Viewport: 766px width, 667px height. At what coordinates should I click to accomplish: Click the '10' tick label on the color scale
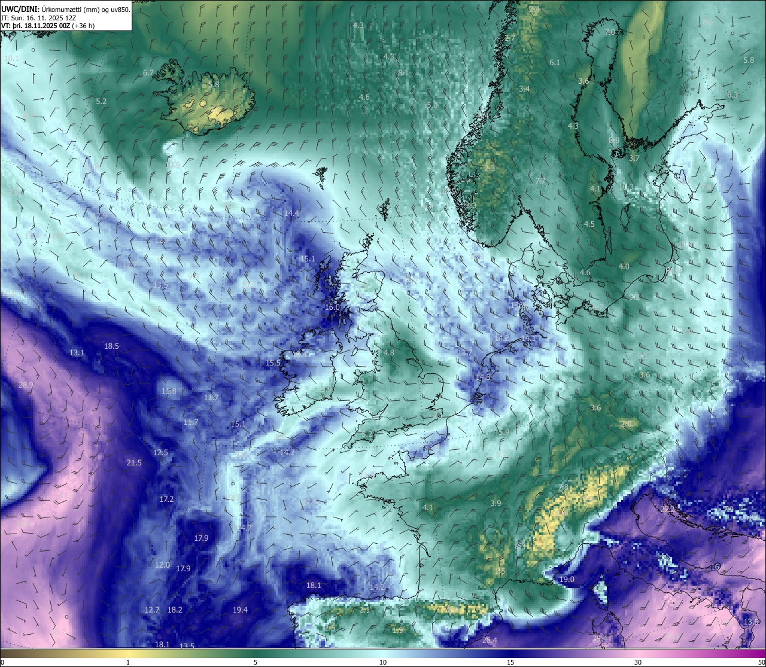tap(383, 662)
